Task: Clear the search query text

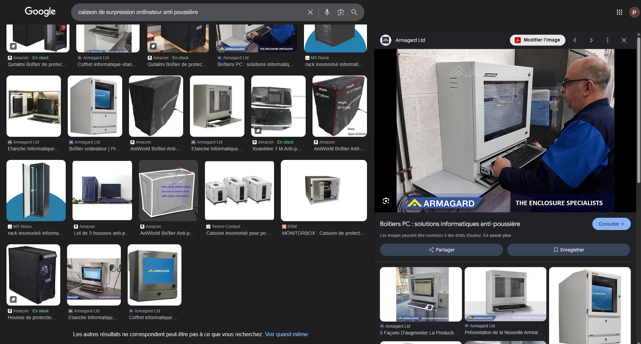Action: (x=310, y=12)
